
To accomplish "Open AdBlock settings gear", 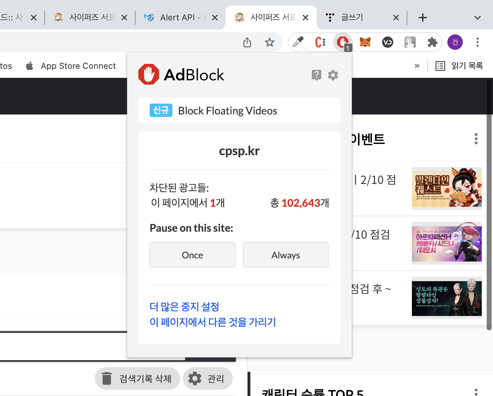I will [x=333, y=75].
